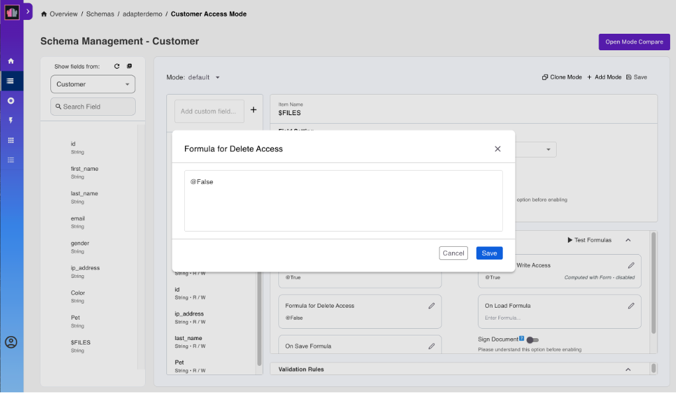Viewport: 676px width, 393px height.
Task: Click the mode fields list scrollbar
Action: point(259,318)
